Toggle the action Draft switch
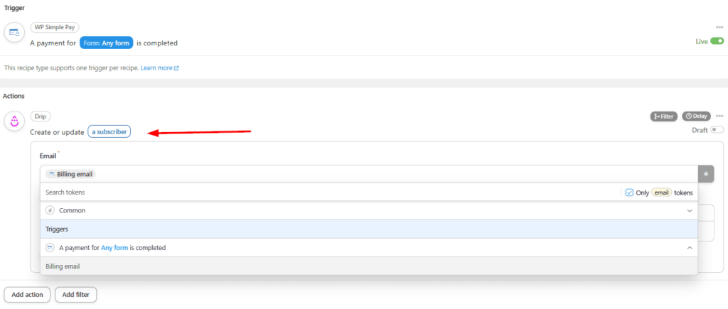The height and width of the screenshot is (309, 728). (x=717, y=129)
